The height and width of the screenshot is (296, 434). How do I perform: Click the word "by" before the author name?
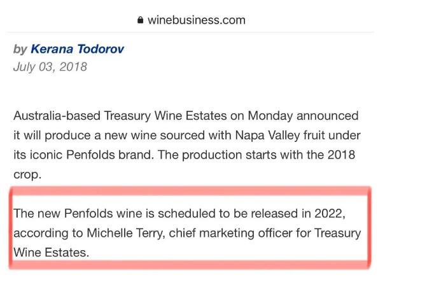20,49
